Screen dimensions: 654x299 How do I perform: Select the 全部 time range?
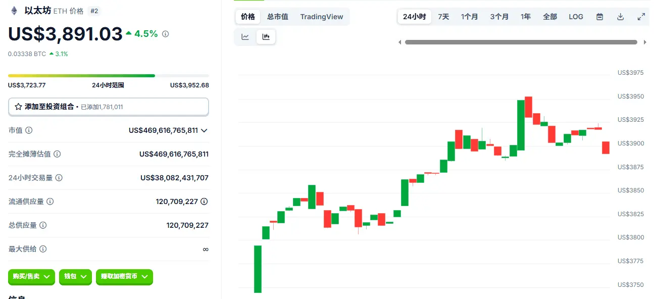[x=550, y=17]
